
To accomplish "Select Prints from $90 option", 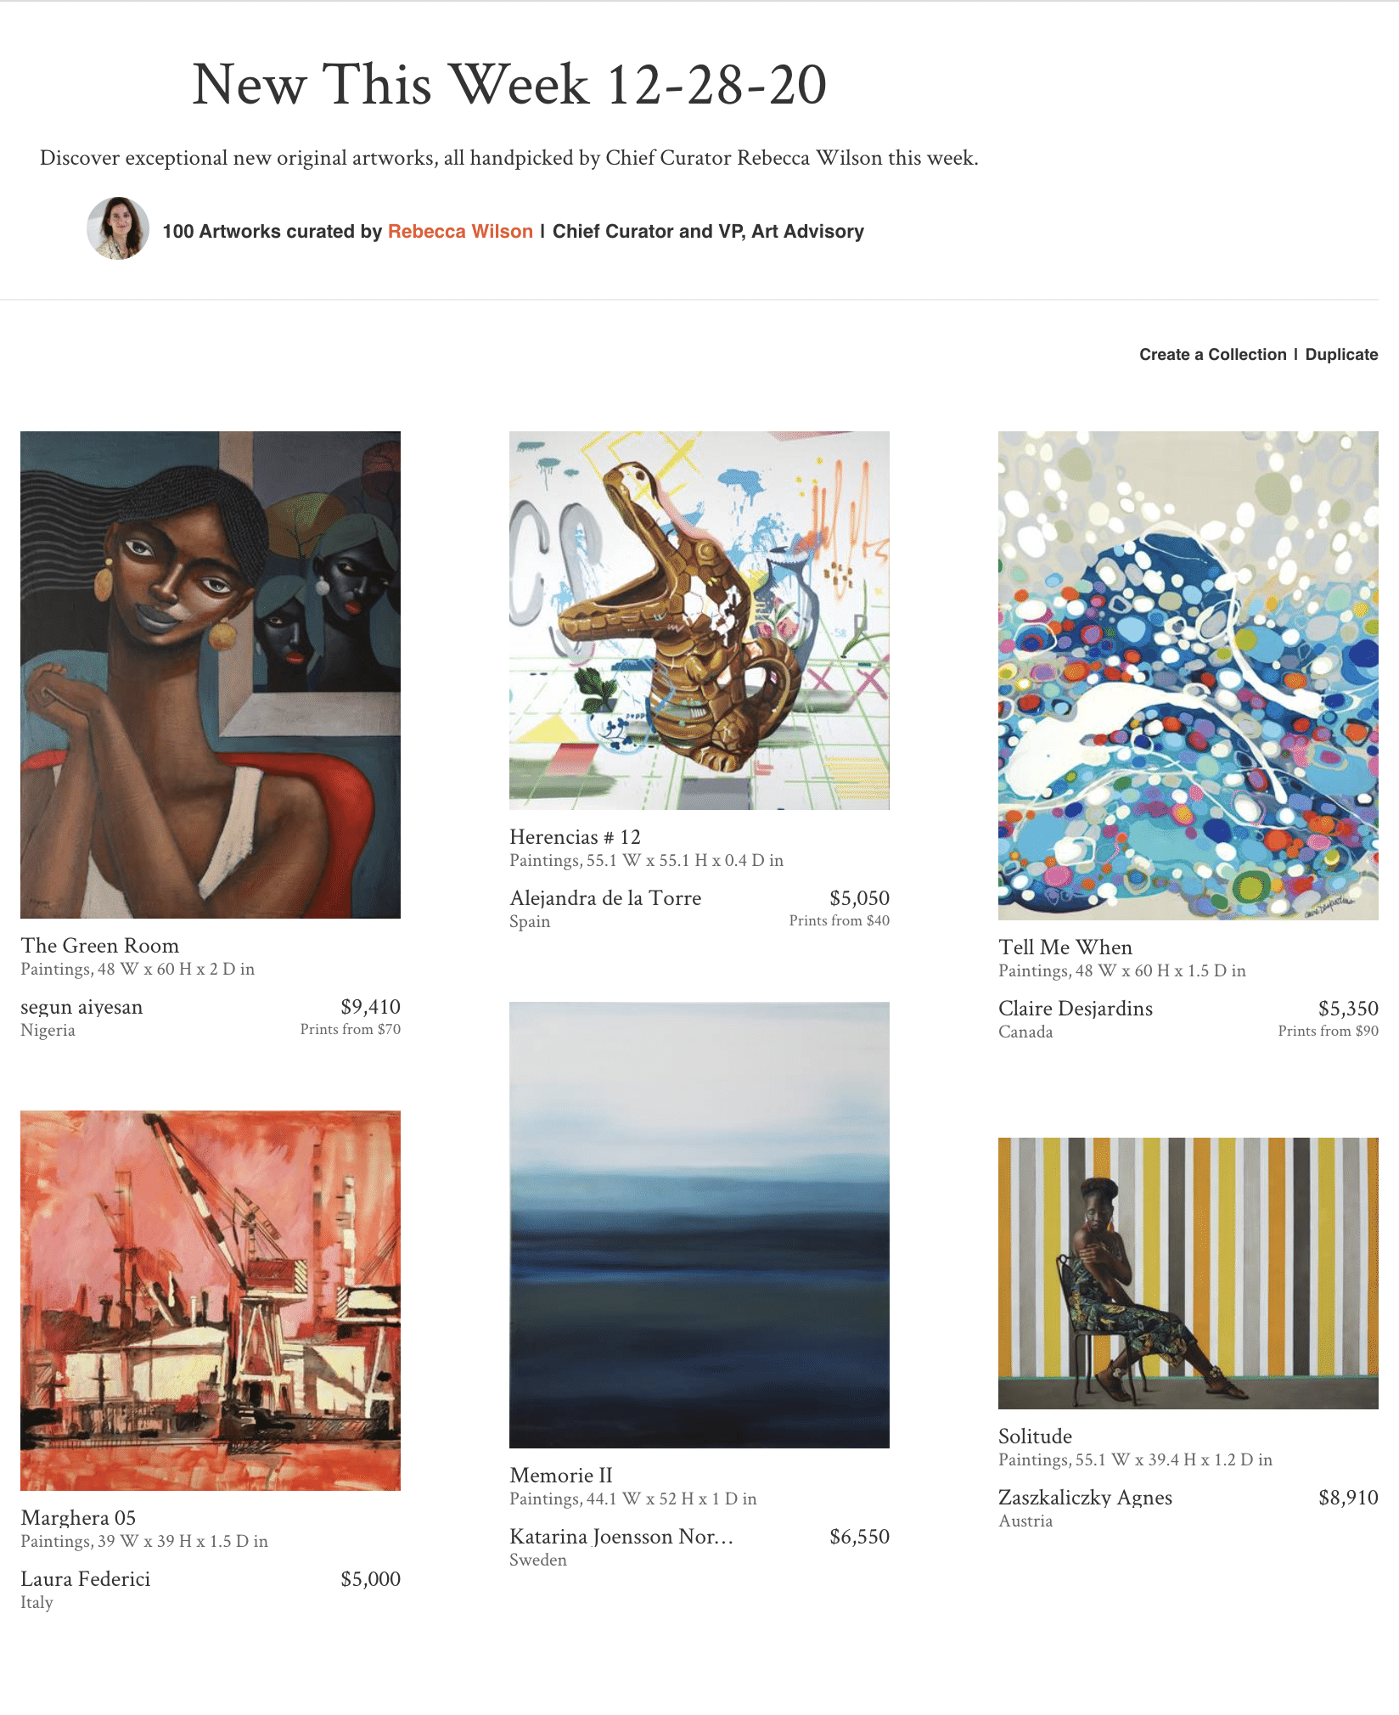I will [x=1328, y=1031].
